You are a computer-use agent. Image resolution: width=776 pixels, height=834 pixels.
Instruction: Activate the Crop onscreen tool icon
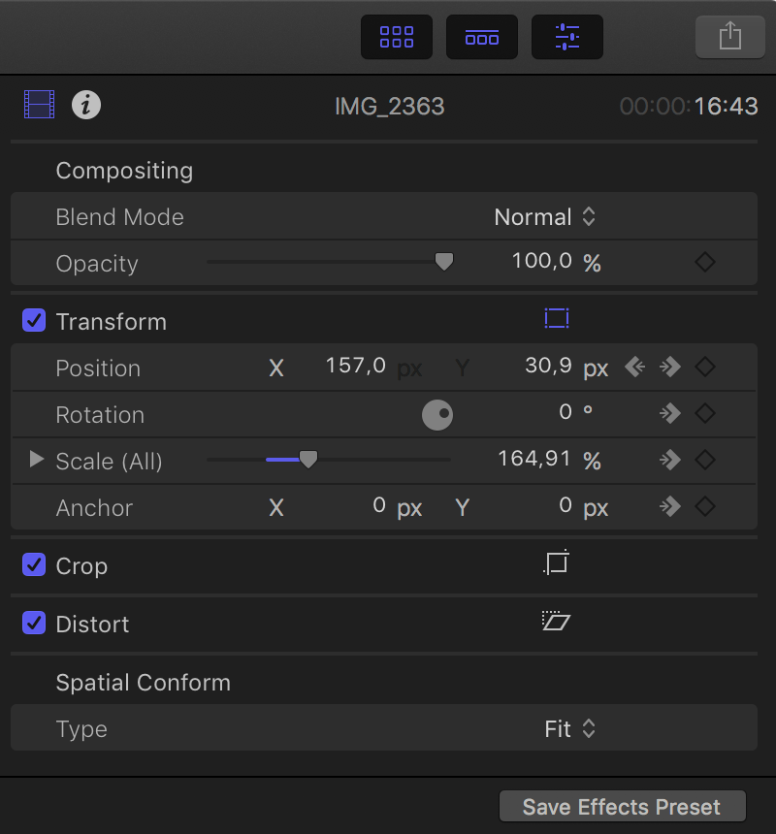tap(557, 562)
